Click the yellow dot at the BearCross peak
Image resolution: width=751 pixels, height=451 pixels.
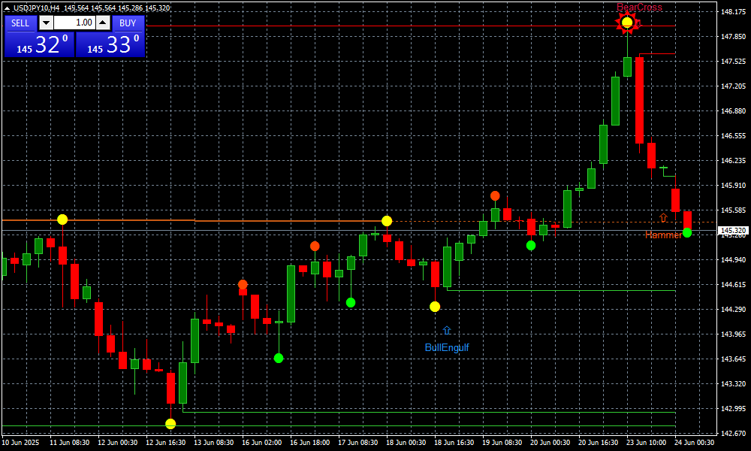(x=627, y=23)
